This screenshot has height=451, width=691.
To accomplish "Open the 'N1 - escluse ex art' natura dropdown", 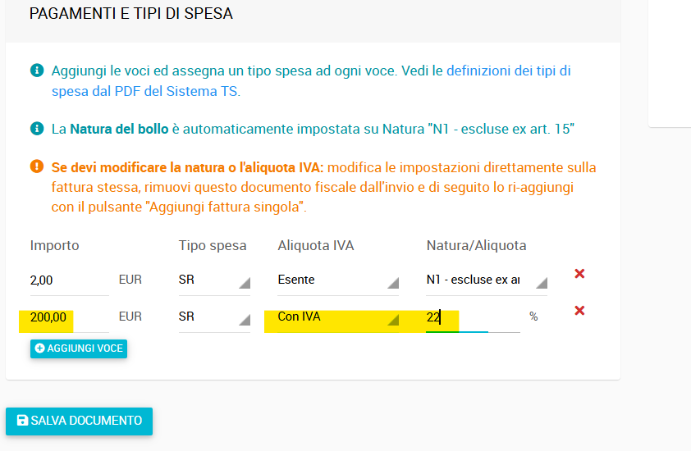I will click(487, 280).
